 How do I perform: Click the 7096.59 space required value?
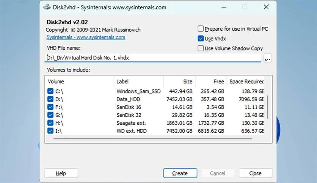point(251,99)
